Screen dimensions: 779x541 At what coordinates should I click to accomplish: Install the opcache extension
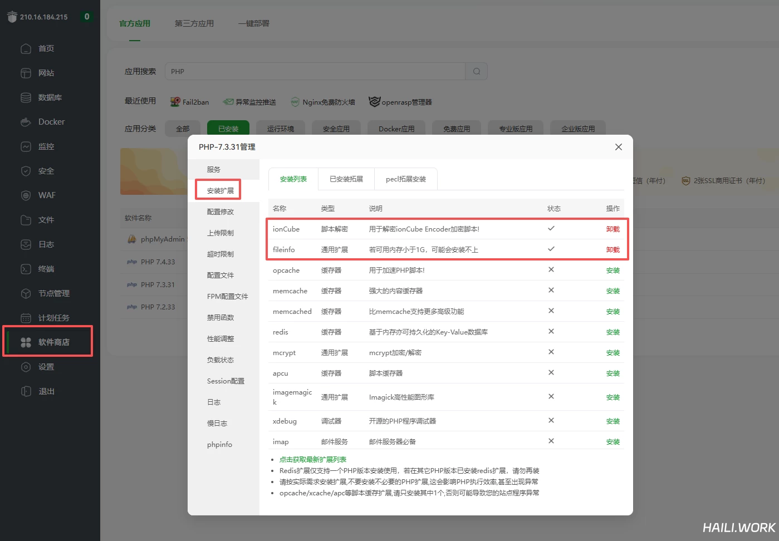[x=613, y=270]
